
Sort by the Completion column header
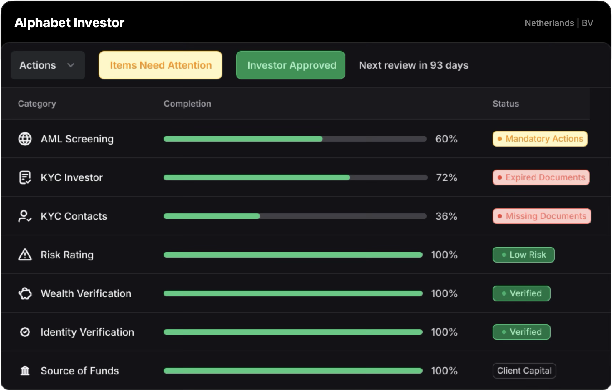pyautogui.click(x=187, y=104)
